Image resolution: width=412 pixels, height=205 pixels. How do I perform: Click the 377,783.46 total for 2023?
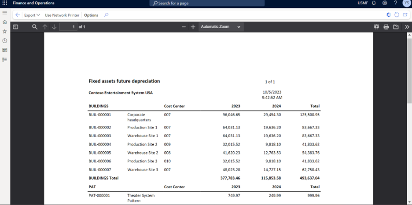[230, 178]
